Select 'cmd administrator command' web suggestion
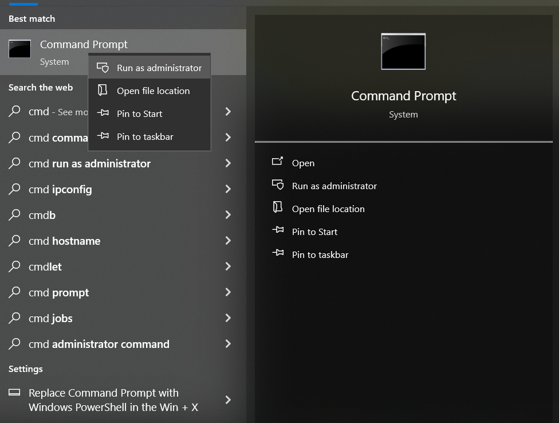This screenshot has width=559, height=423. (x=123, y=344)
